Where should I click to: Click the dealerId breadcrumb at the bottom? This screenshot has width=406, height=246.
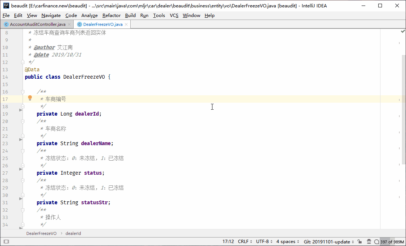tap(73, 233)
